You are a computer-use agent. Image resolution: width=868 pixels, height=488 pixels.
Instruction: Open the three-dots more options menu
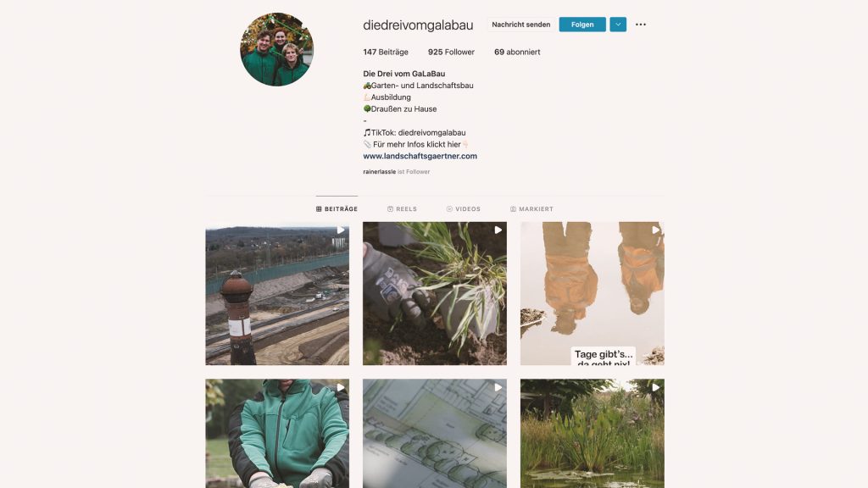coord(641,25)
